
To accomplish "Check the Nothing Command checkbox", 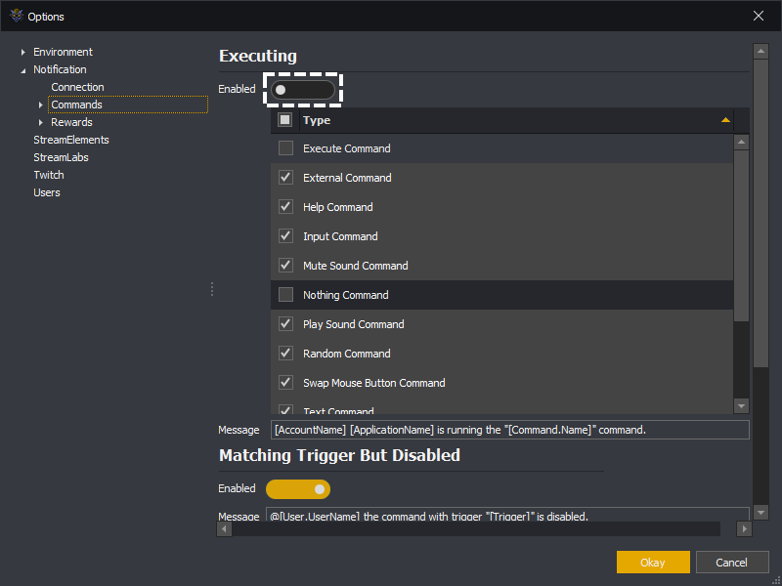I will point(285,295).
